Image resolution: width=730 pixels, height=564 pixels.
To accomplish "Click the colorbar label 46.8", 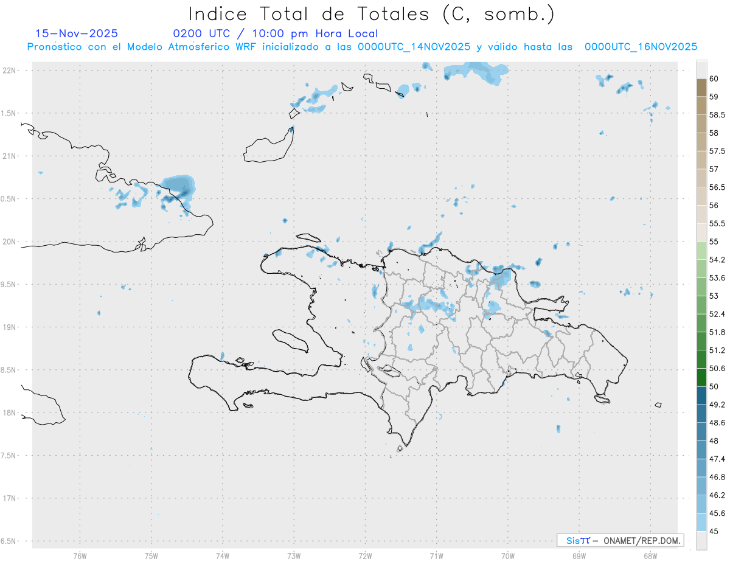I will click(x=717, y=477).
